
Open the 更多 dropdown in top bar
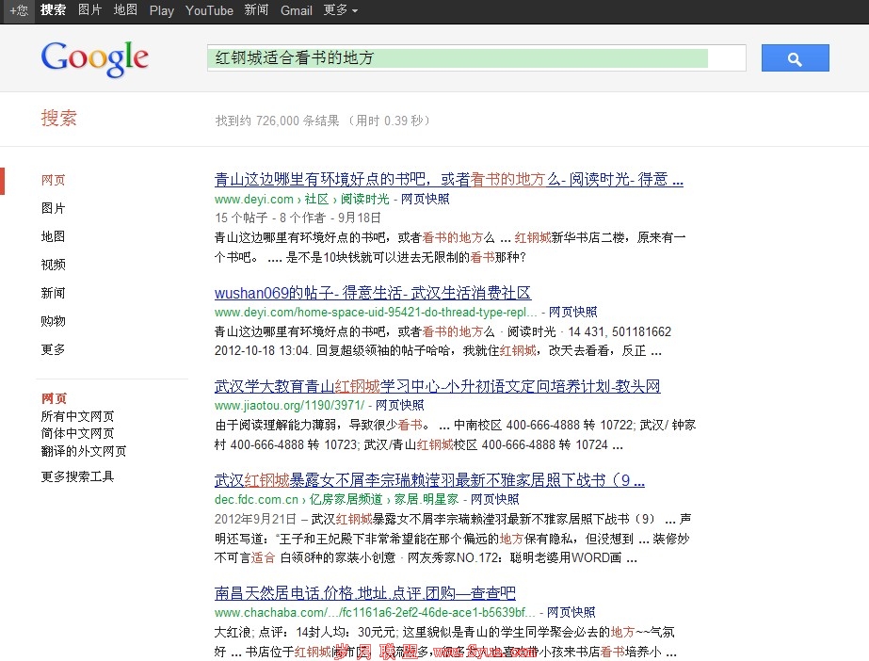tap(340, 10)
